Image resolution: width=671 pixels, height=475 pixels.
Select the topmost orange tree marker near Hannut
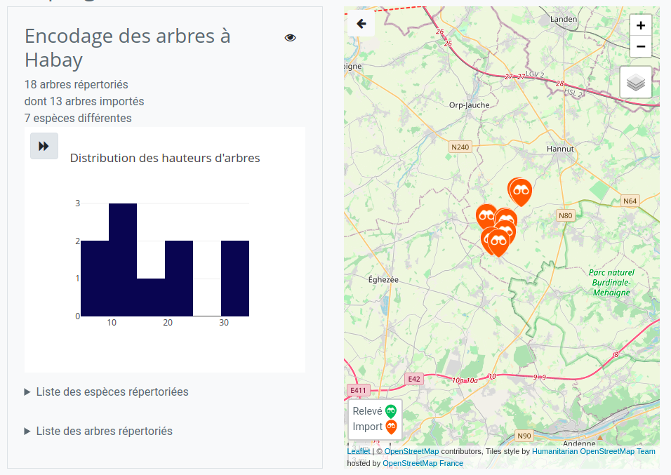tap(521, 192)
